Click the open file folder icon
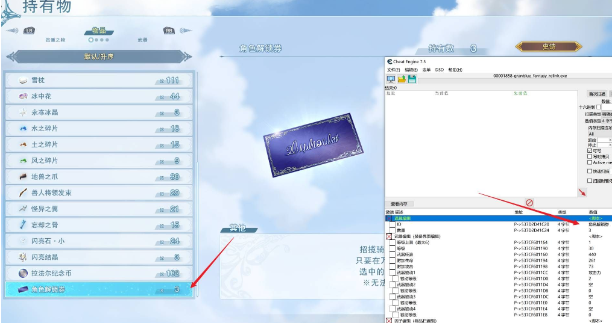Viewport: 612px width, 323px height. coord(402,79)
